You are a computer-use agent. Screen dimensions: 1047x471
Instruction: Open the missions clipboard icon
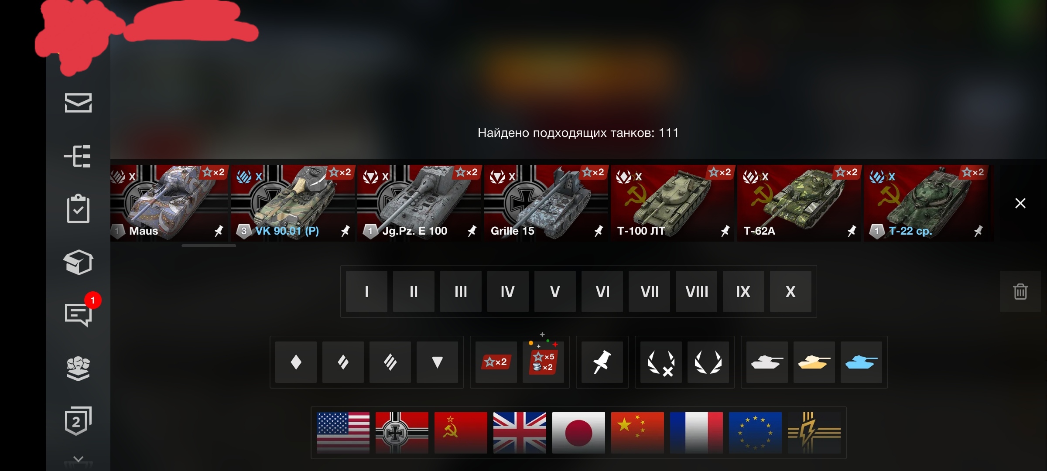pos(78,208)
